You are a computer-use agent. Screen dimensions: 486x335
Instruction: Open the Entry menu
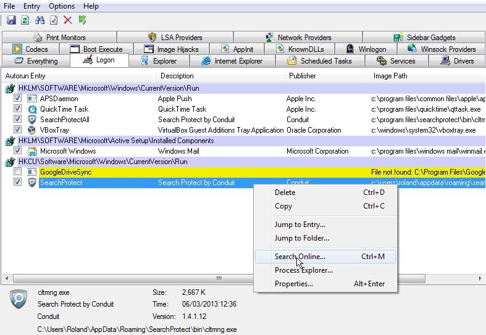tap(31, 6)
